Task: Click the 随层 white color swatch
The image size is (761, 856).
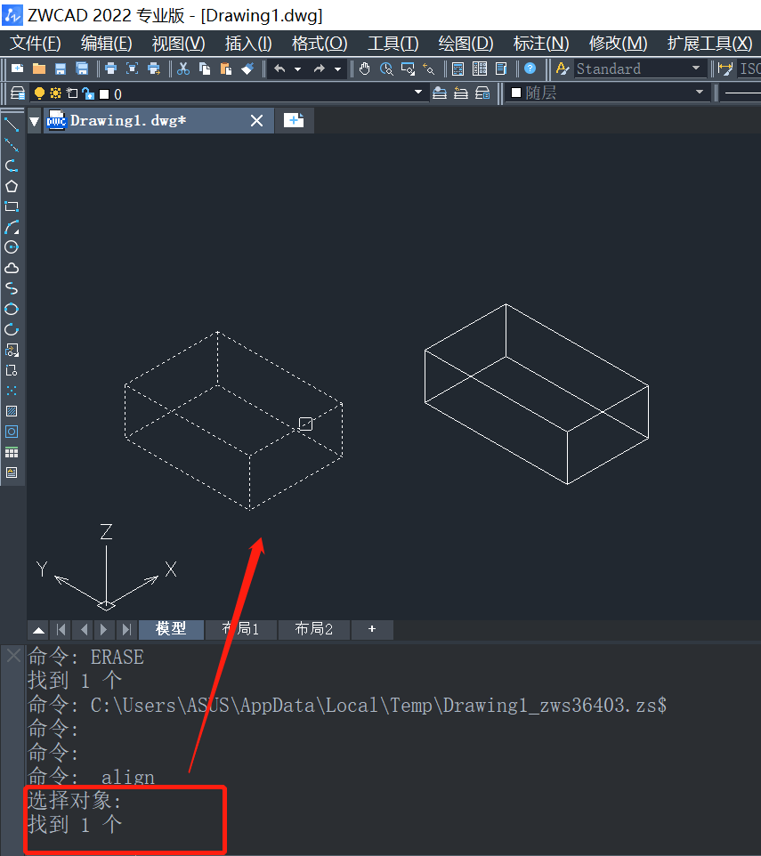Action: [516, 93]
